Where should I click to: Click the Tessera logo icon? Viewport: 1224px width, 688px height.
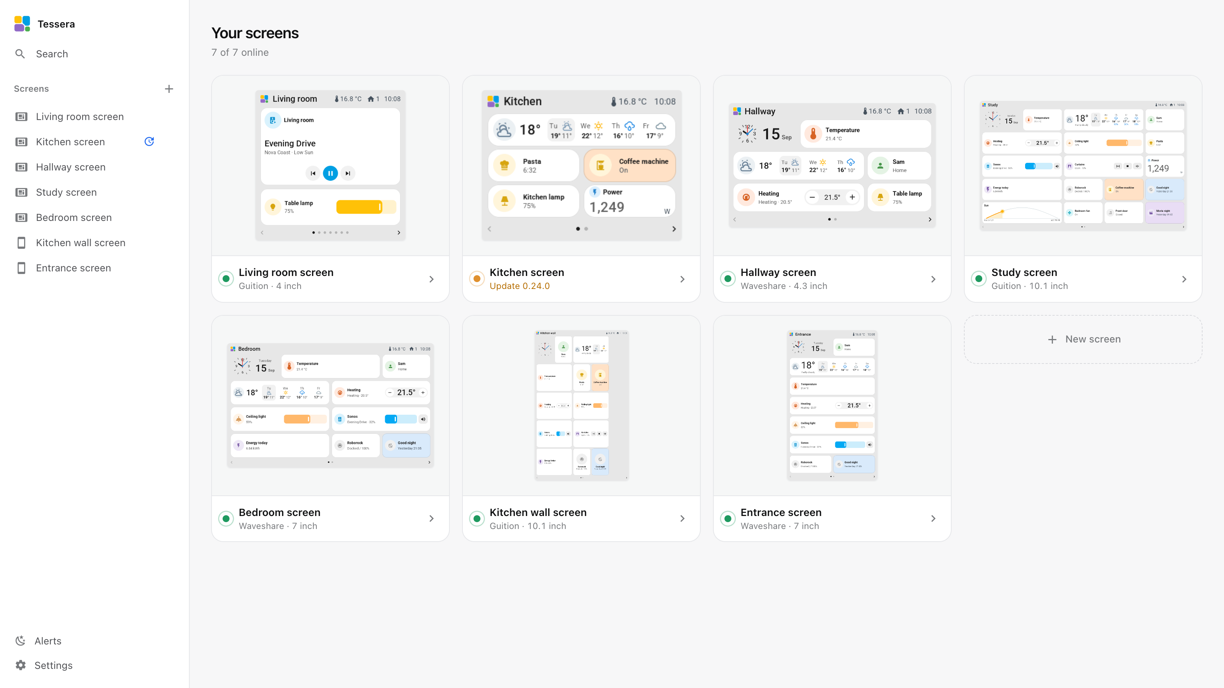[22, 24]
